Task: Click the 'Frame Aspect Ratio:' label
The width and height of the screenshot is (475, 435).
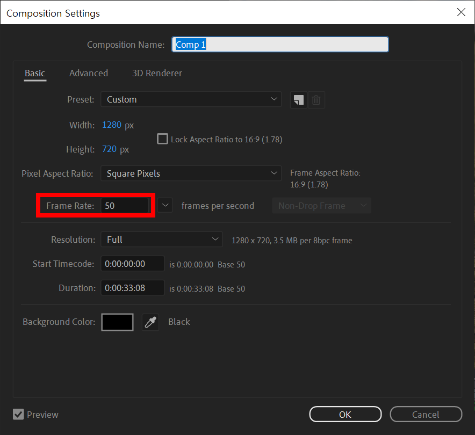Action: [325, 173]
